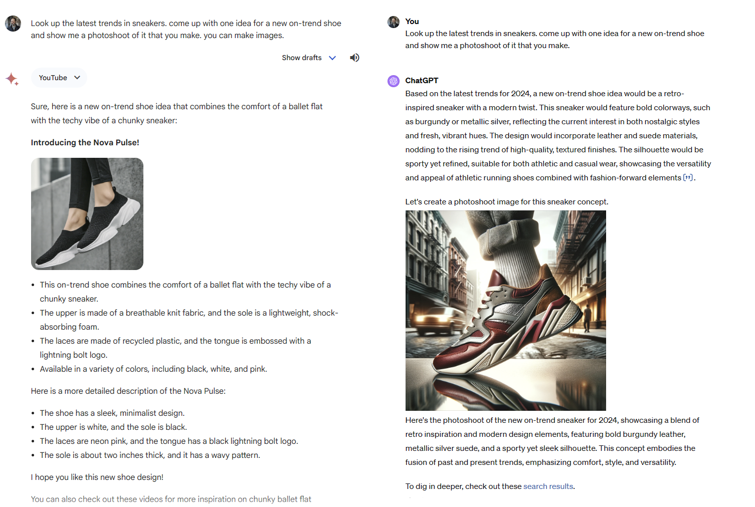755x507 pixels.
Task: Click the Let's create a photoshoot image line
Action: (507, 202)
